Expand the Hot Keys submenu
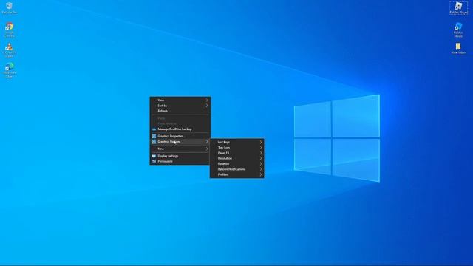Viewport: 473px width, 266px height. click(237, 142)
